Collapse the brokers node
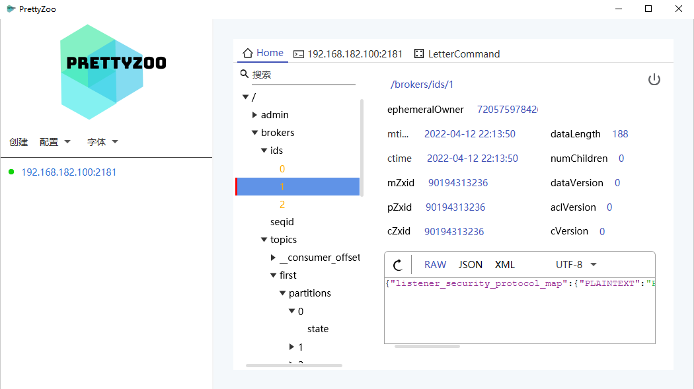The height and width of the screenshot is (389, 694). [255, 133]
